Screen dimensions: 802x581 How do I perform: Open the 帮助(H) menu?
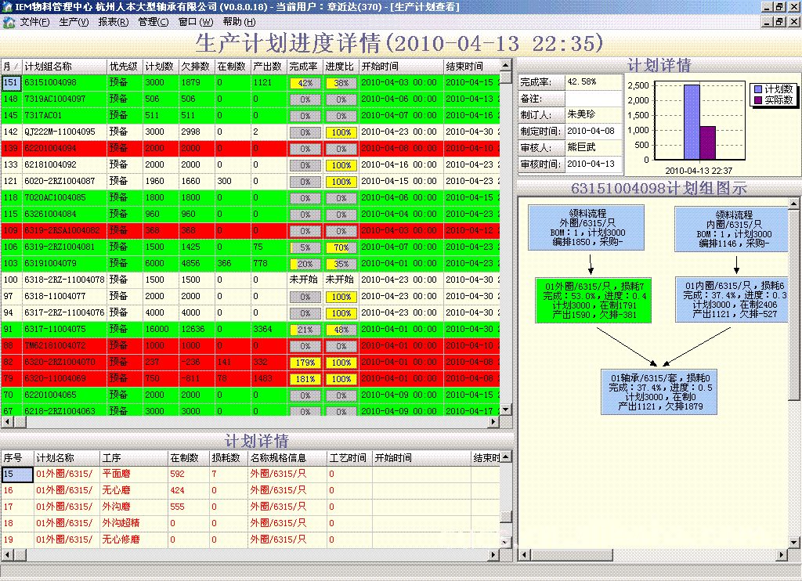pos(239,22)
